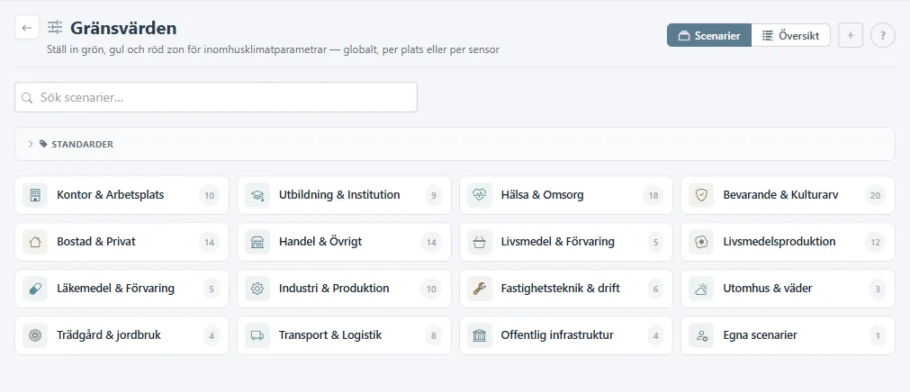This screenshot has height=392, width=910.
Task: Click the cloud-sun icon for Utomhus & väder
Action: (701, 289)
